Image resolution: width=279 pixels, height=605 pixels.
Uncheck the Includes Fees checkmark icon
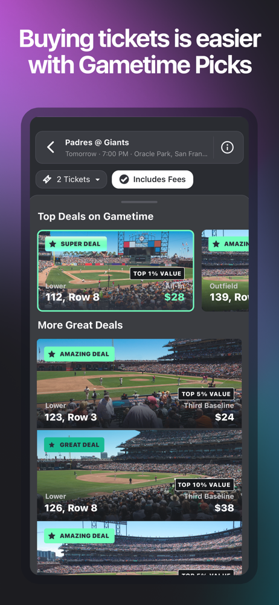point(124,180)
